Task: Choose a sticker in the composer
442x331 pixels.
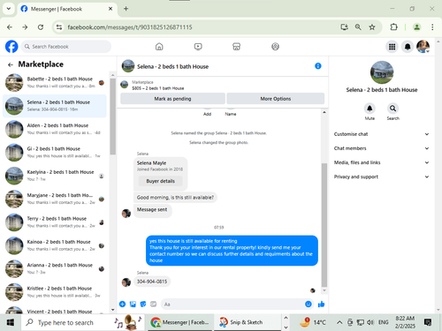Action: (143, 304)
